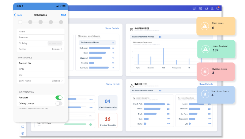Click the Surname input field
This screenshot has height=139, width=245.
[x=41, y=37]
